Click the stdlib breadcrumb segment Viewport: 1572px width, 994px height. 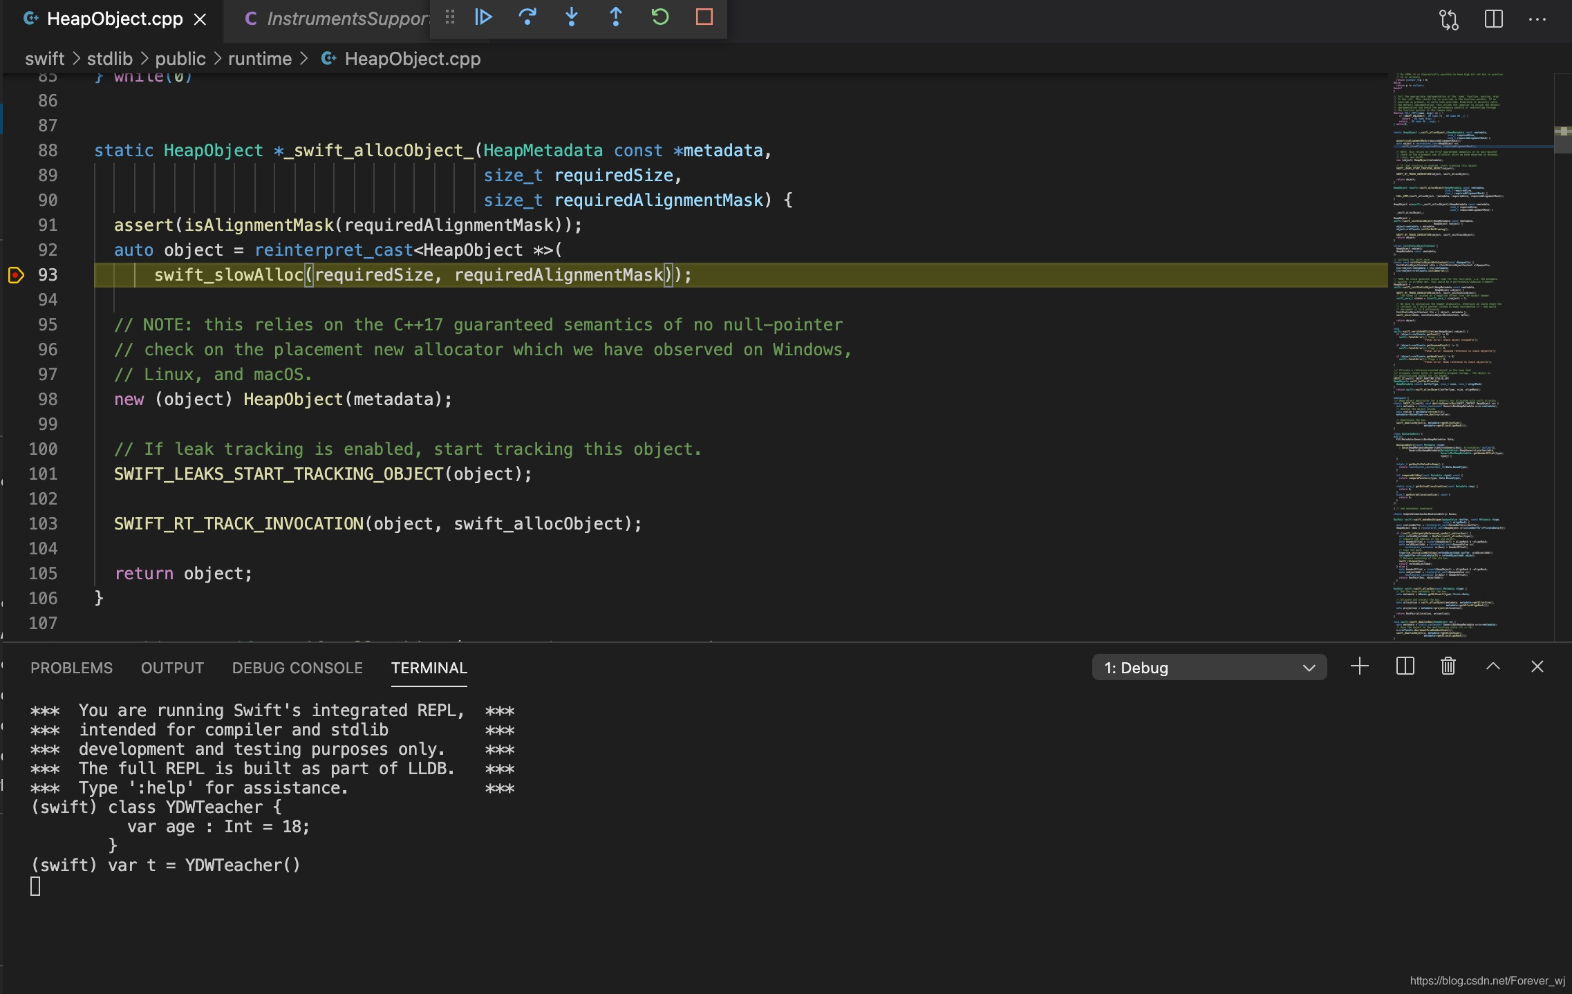point(110,59)
